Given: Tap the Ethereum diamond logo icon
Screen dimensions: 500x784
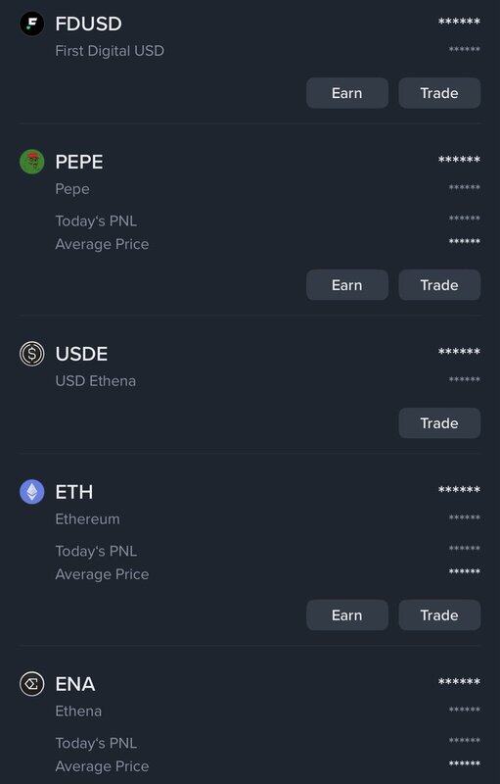Looking at the screenshot, I should (x=32, y=492).
